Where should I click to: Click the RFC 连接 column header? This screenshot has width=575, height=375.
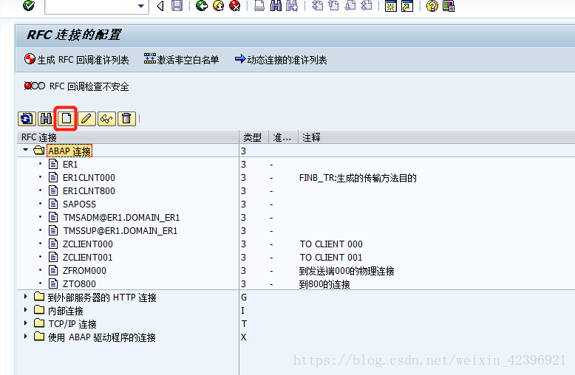(128, 137)
